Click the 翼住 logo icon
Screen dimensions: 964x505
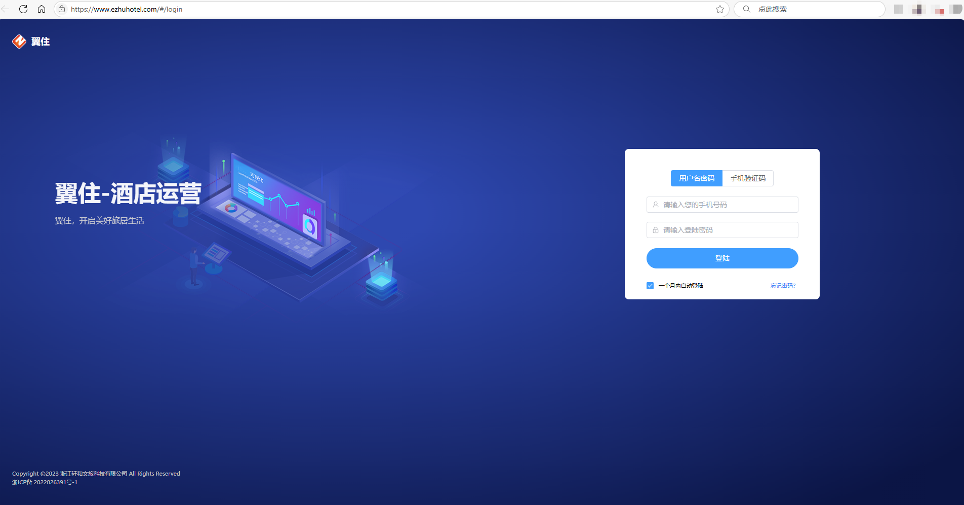(x=19, y=42)
